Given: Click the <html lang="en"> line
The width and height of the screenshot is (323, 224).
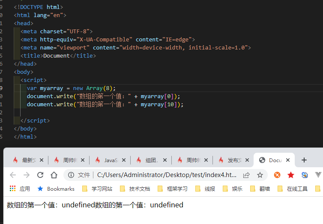Looking at the screenshot, I should [40, 15].
